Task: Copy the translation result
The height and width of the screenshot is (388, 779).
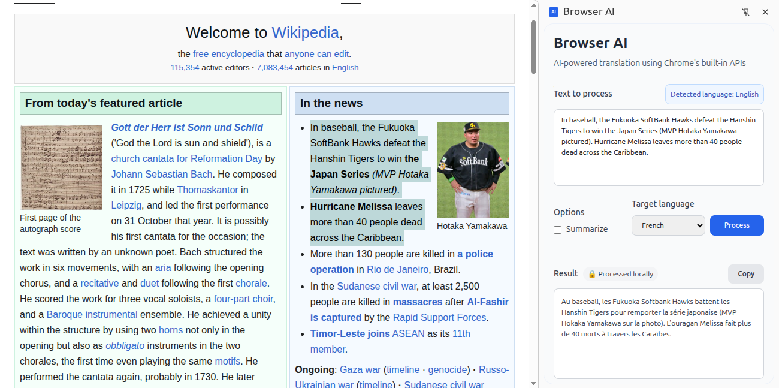Action: pos(746,274)
